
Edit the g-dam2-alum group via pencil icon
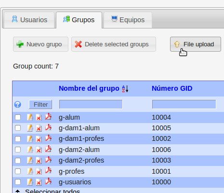(x=30, y=150)
